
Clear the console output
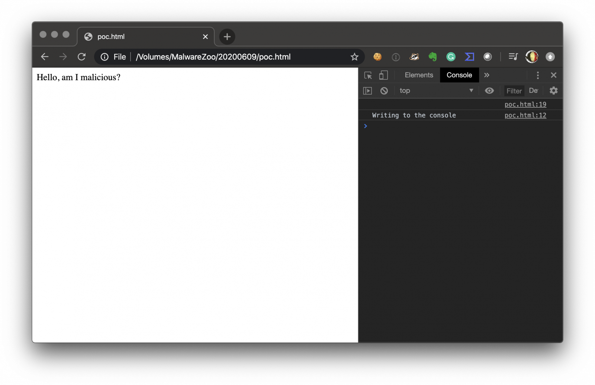[384, 91]
